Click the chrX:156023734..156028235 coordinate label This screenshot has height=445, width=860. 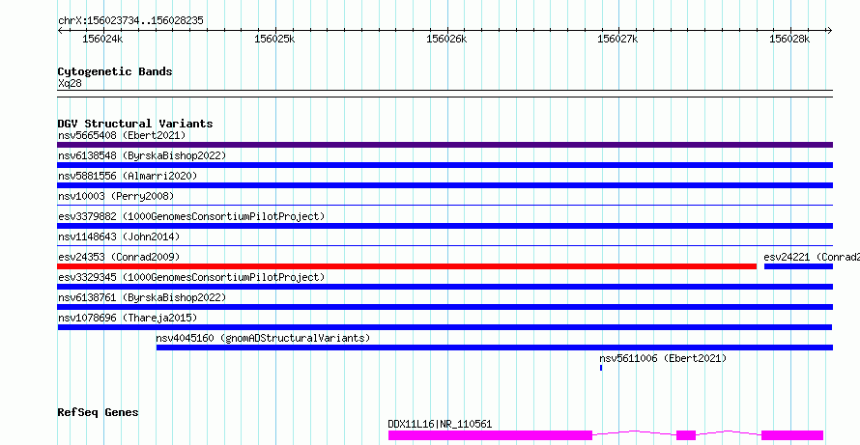(130, 20)
